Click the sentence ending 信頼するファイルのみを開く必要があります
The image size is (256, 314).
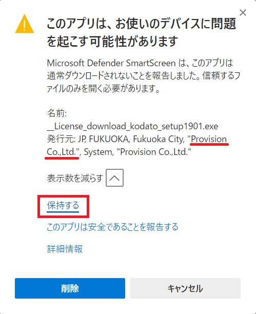(143, 82)
